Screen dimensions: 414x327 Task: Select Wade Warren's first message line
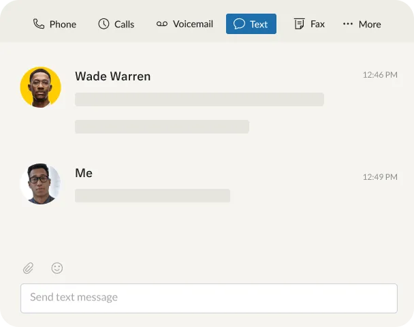click(x=199, y=99)
